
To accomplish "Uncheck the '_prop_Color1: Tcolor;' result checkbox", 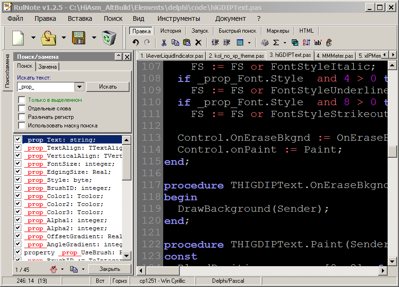I will click(18, 196).
